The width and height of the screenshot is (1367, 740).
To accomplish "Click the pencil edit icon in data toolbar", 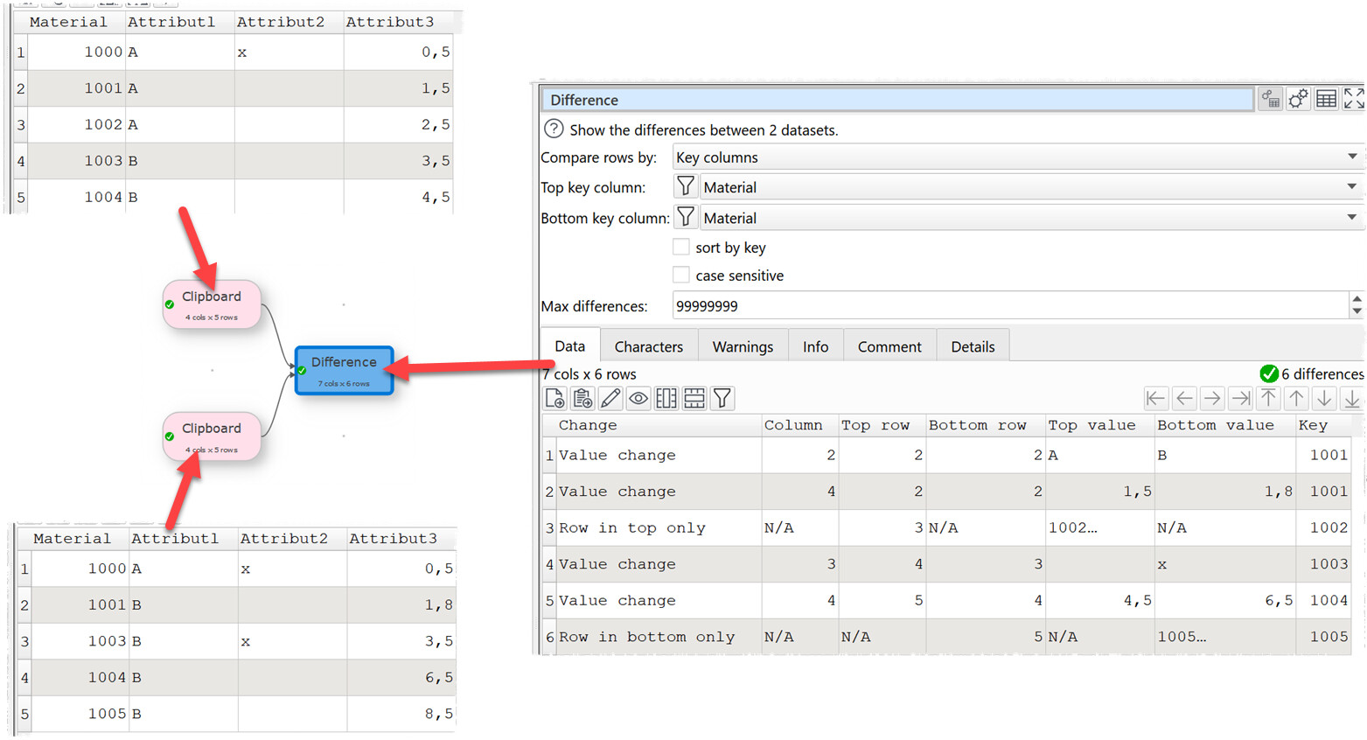I will point(610,399).
